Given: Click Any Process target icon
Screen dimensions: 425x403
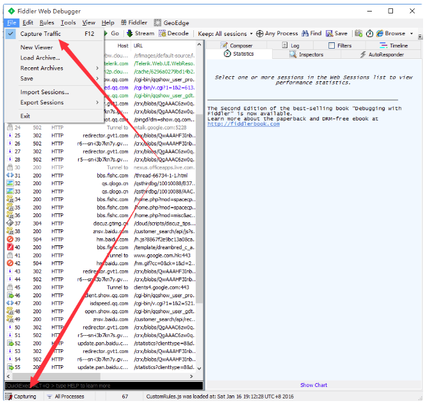Looking at the screenshot, I should pos(259,34).
